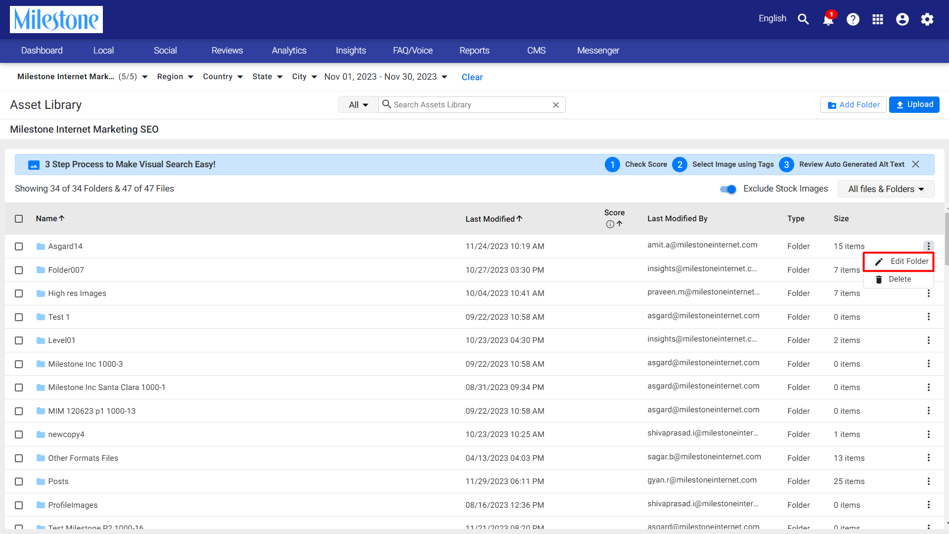Image resolution: width=949 pixels, height=534 pixels.
Task: Sort by Last Modified column arrow
Action: tap(519, 218)
